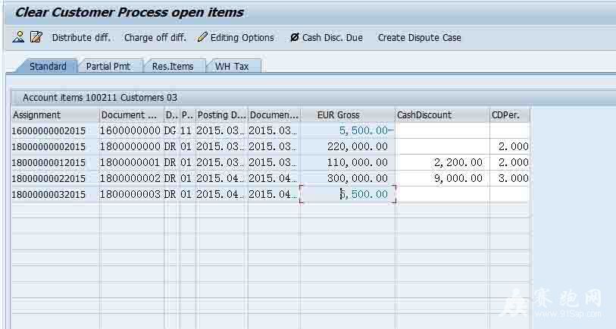Click Distribute diff. button

[81, 38]
